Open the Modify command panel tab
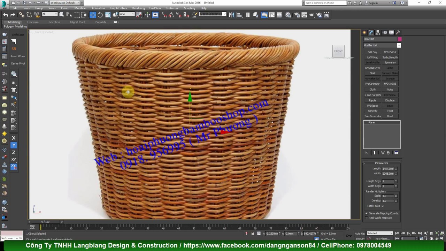 coord(371,32)
